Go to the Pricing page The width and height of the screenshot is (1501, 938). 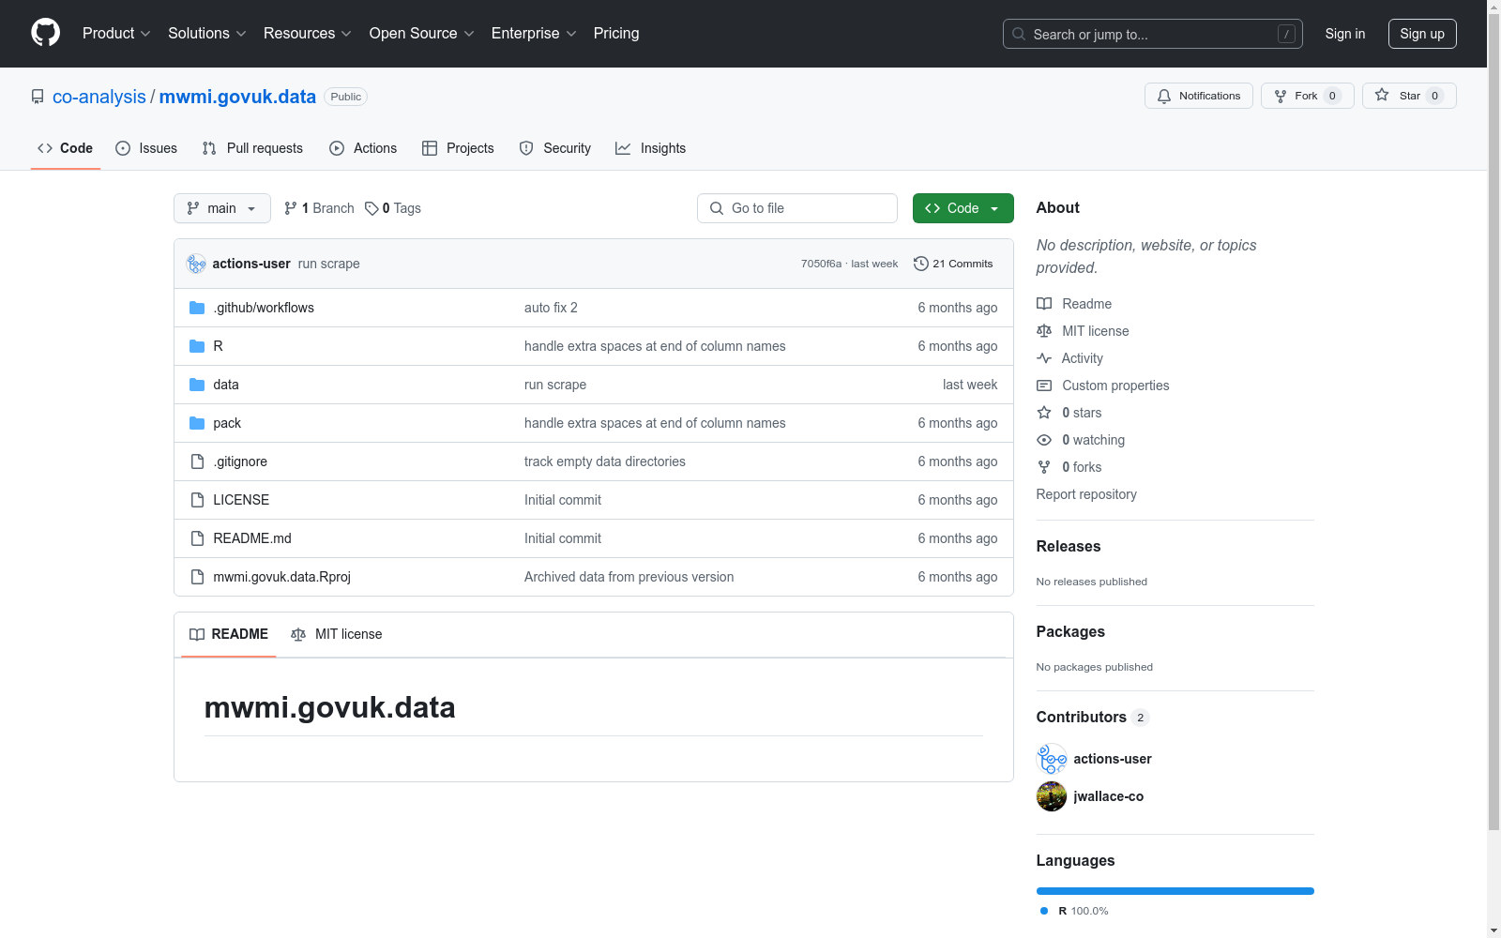tap(616, 34)
